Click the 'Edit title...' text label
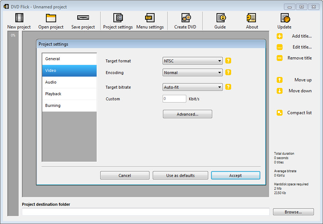The image size is (323, 224). 302,47
